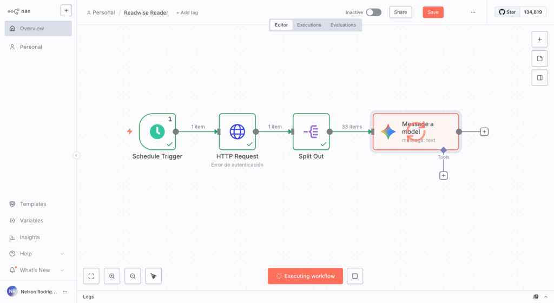Click the red trigger lightning bolt icon
This screenshot has width=554, height=303.
click(130, 131)
